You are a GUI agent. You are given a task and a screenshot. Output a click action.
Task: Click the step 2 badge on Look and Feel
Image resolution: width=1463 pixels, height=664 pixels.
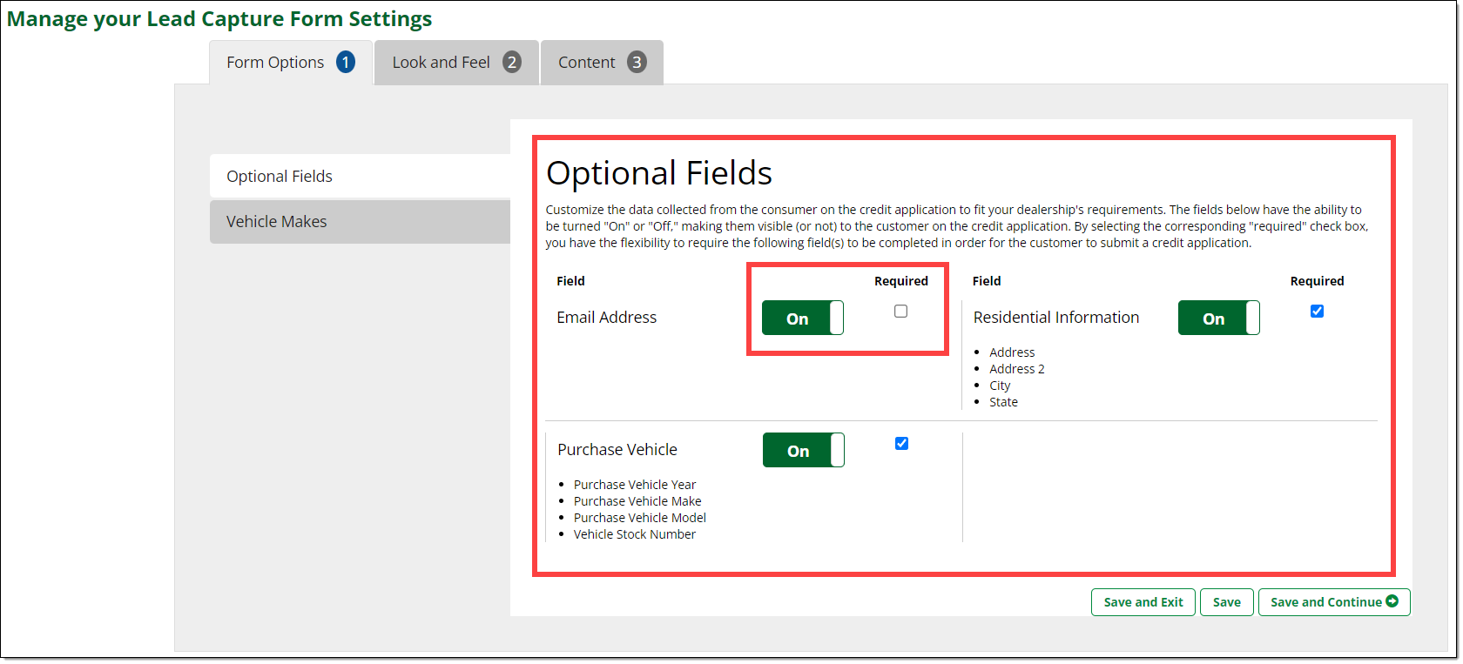coord(512,63)
